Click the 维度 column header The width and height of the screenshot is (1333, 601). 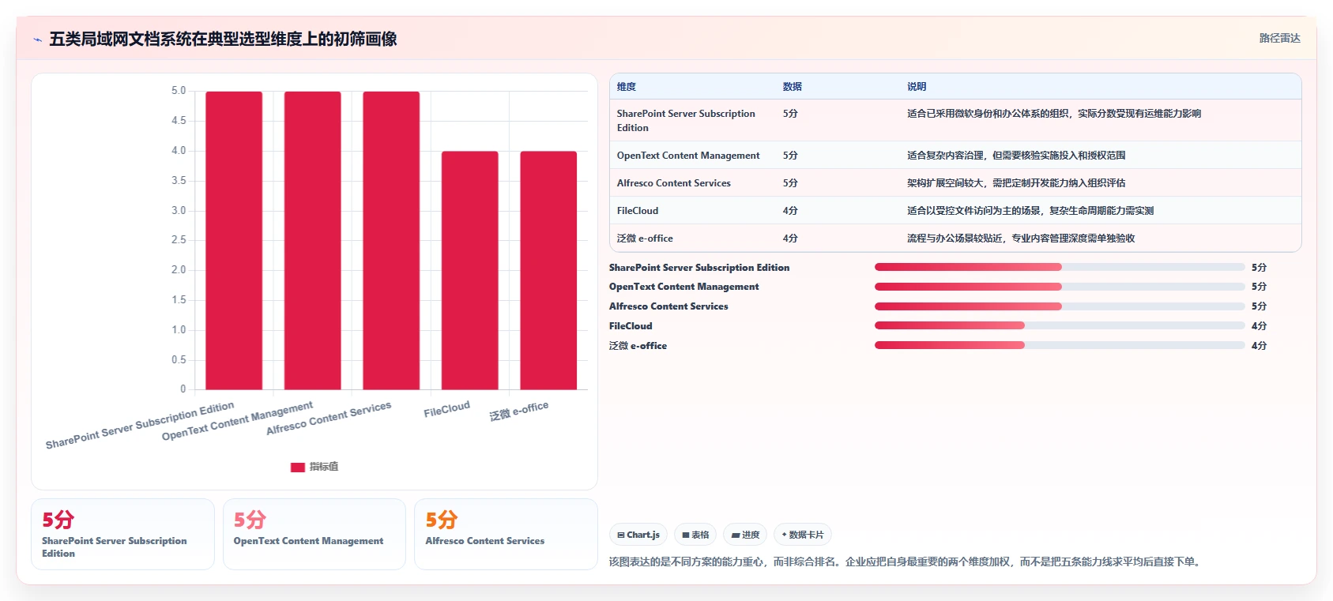pos(627,87)
